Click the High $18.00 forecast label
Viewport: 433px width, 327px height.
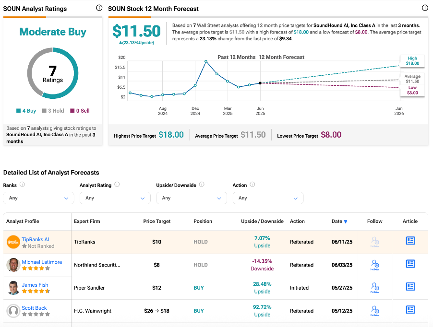coord(412,61)
